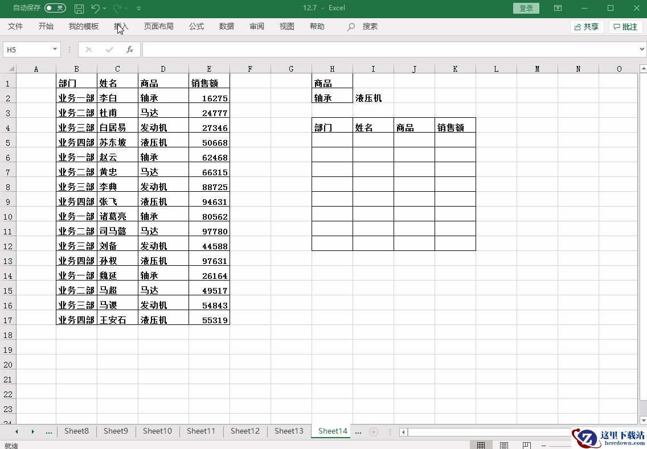The image size is (647, 449).
Task: Click the Insert Function fx icon
Action: point(129,50)
